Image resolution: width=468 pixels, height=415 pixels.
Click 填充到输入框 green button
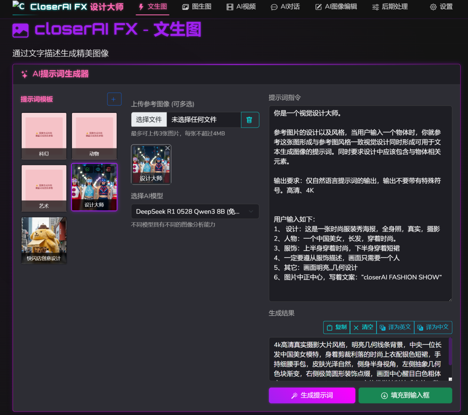point(405,395)
